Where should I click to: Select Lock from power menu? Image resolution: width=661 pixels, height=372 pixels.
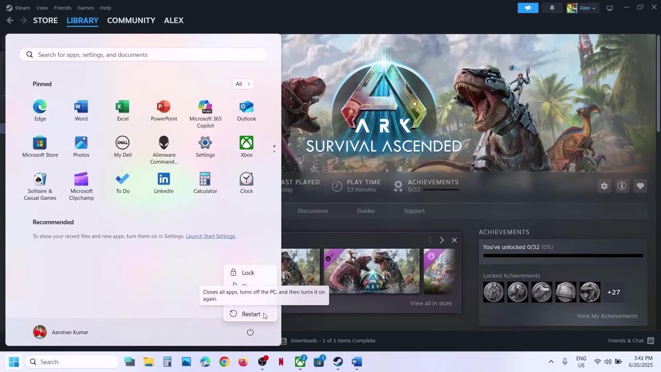250,273
